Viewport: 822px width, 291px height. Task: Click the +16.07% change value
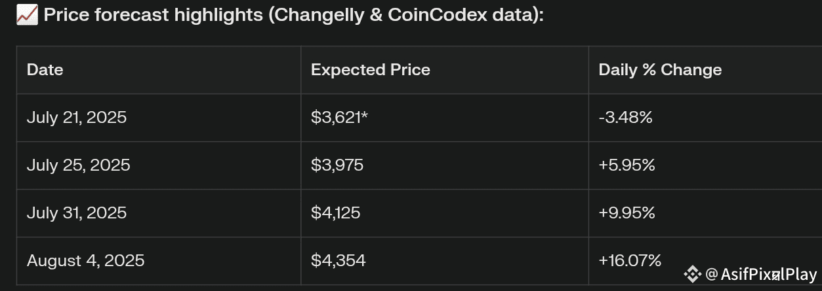pos(630,261)
